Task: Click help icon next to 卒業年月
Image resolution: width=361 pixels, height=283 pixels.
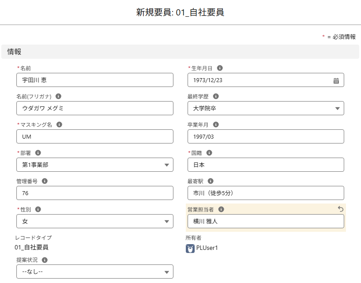Action: [216, 125]
